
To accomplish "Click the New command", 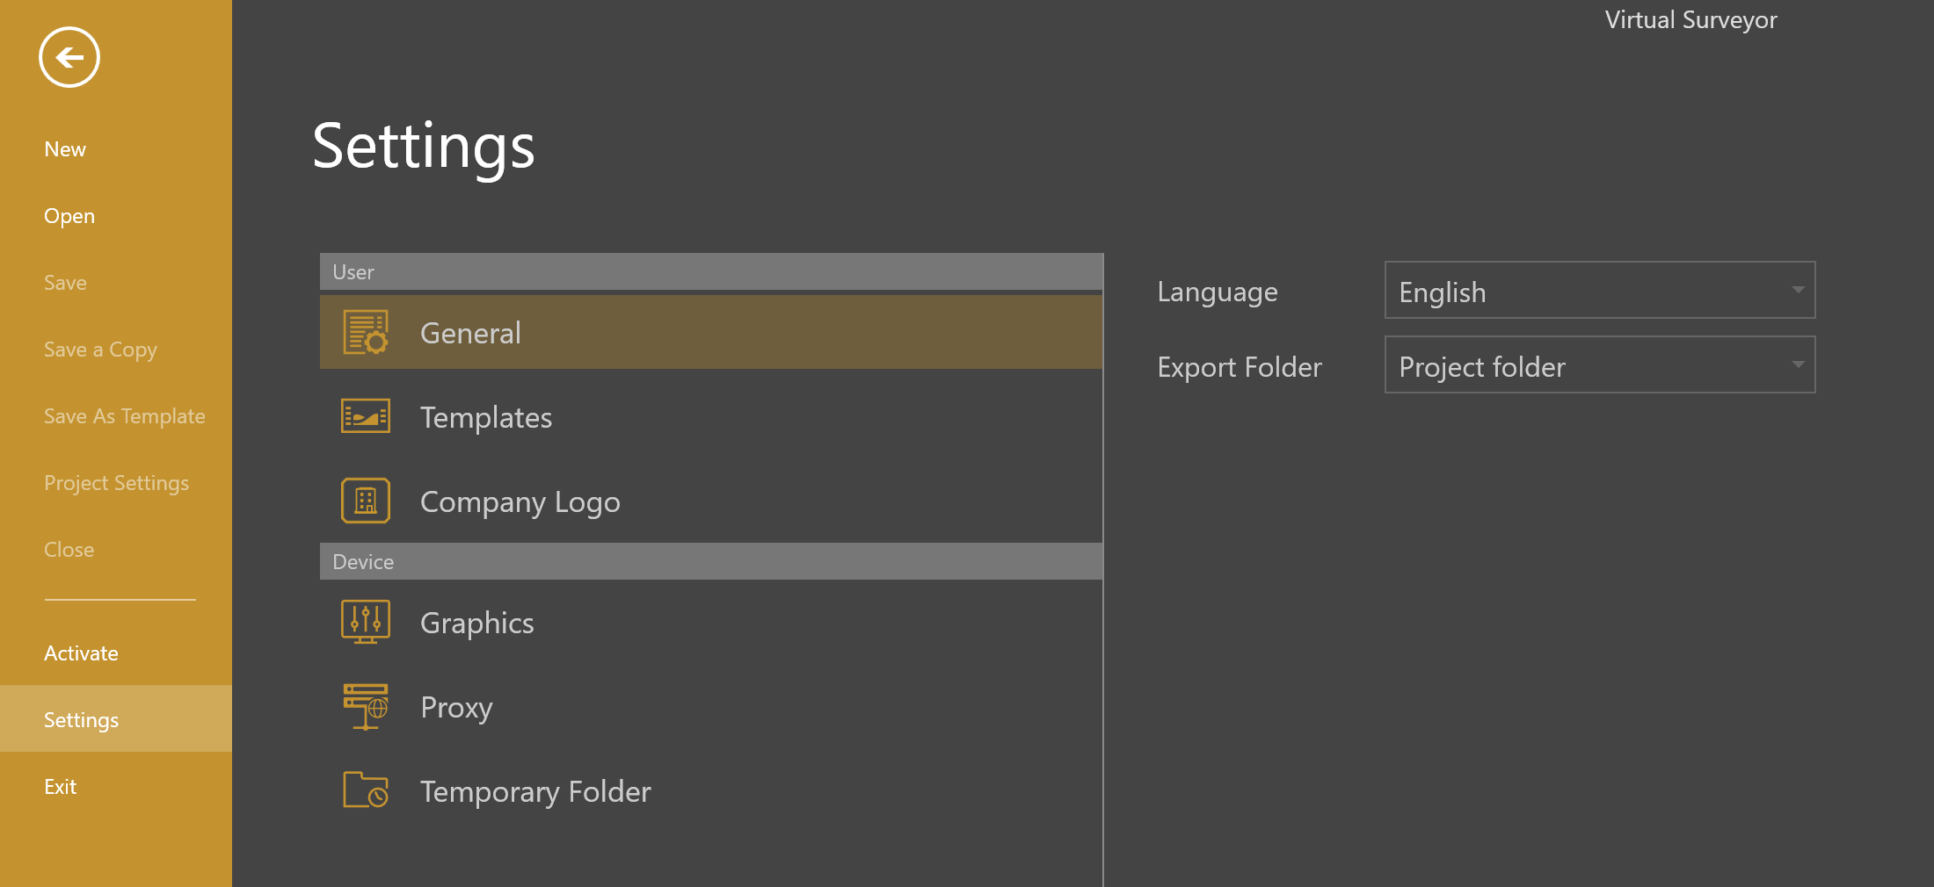I will [x=65, y=148].
